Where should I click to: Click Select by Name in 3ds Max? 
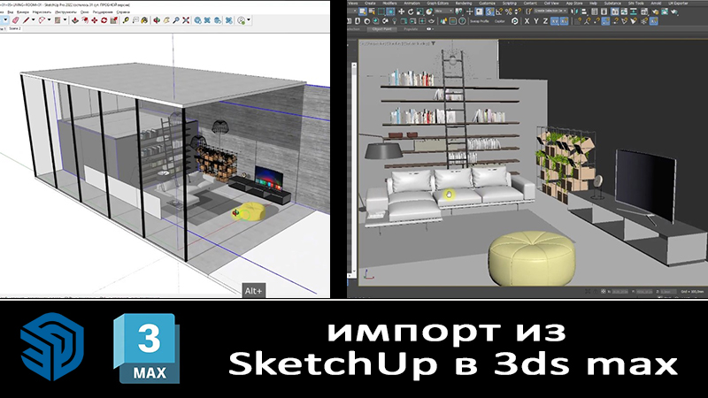tap(372, 11)
